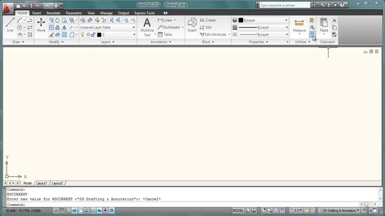Click the Save icon in Quick Access toolbar
385x216 pixels.
(31, 5)
